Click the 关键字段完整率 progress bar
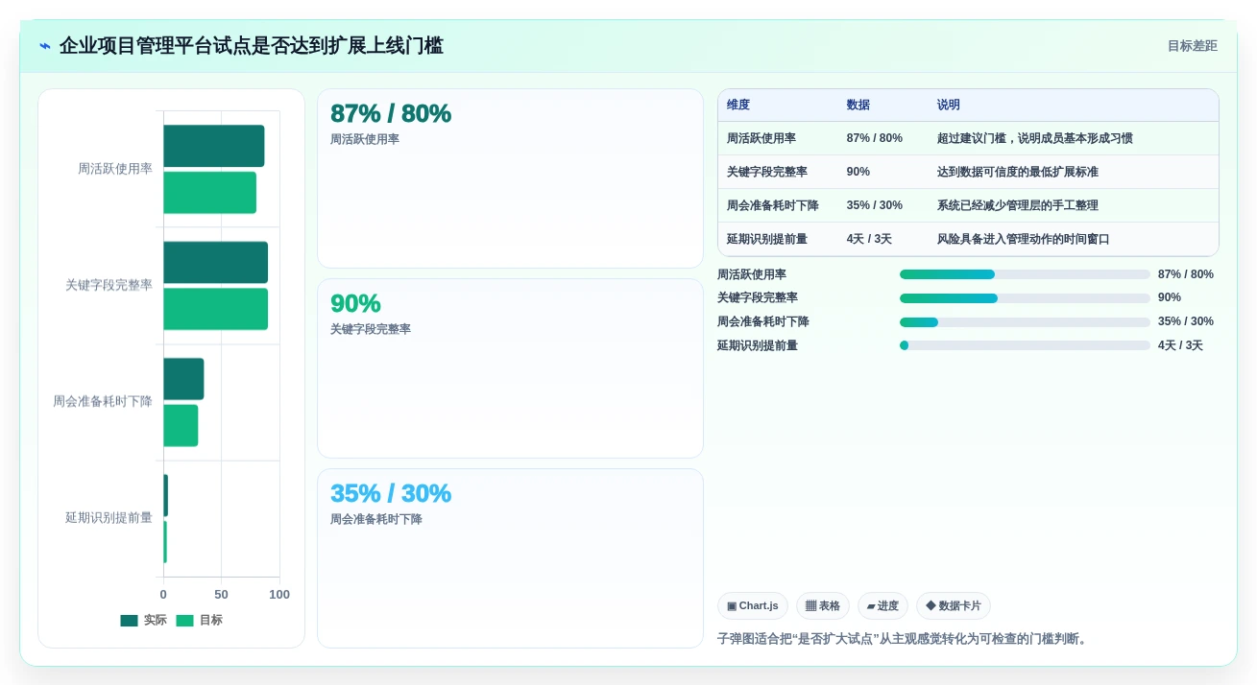1257x685 pixels. pos(1025,298)
